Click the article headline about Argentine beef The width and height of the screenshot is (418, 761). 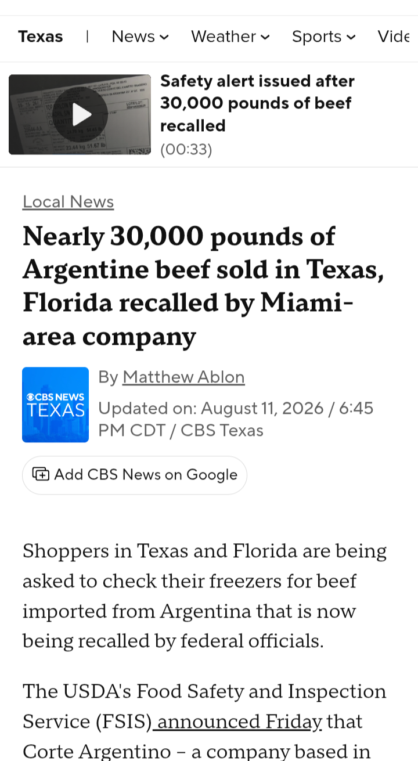click(x=203, y=286)
